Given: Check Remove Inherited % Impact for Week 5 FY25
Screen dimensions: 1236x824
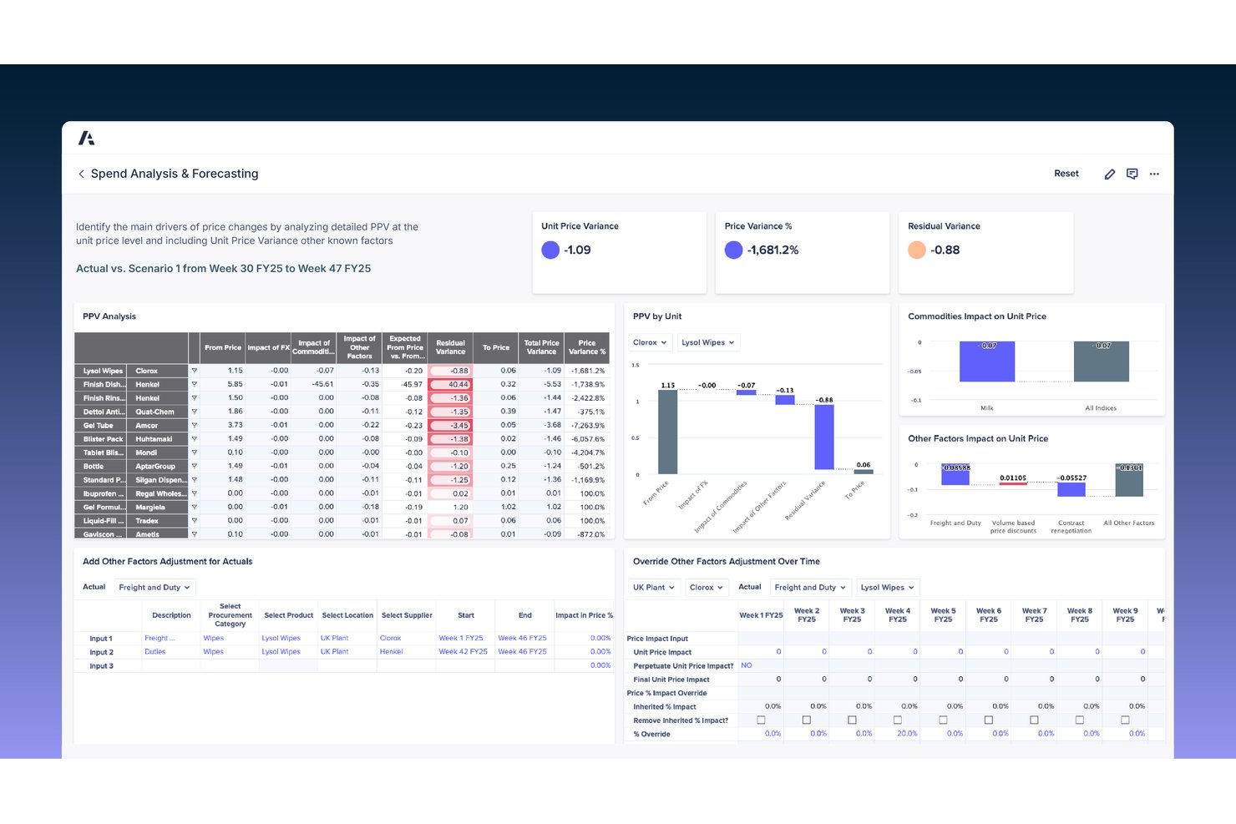Looking at the screenshot, I should (x=943, y=720).
